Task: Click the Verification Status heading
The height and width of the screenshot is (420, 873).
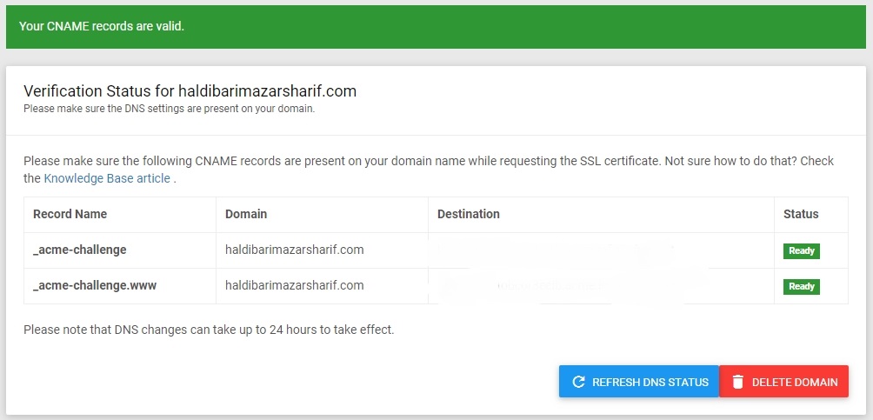Action: point(190,90)
